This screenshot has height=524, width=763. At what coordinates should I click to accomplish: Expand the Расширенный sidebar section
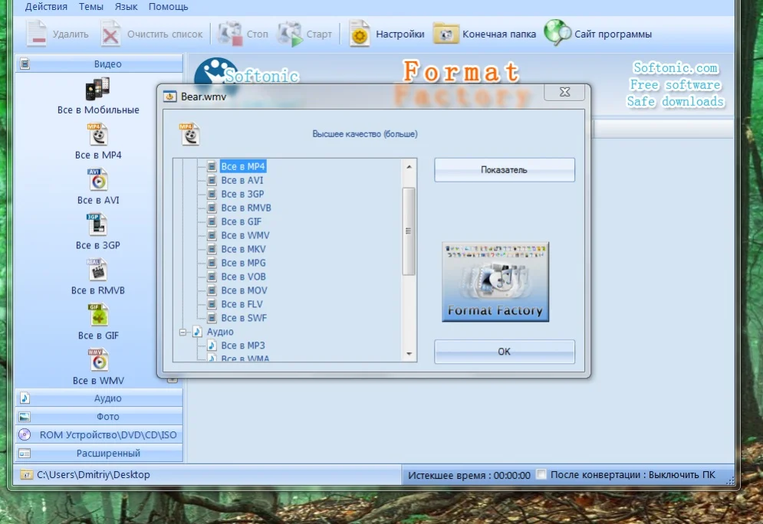[x=99, y=453]
